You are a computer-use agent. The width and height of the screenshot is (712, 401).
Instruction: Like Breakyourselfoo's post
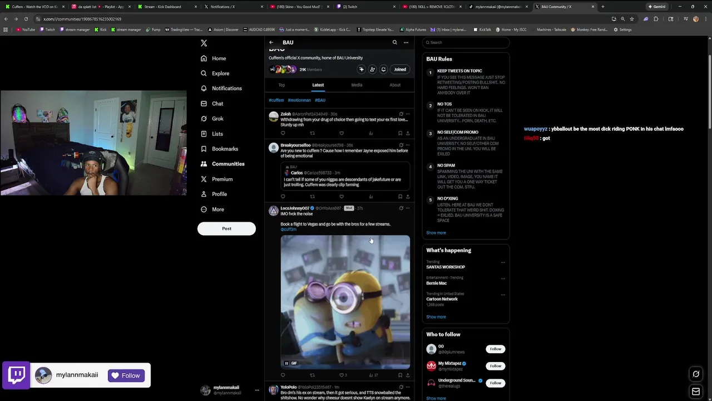342,197
